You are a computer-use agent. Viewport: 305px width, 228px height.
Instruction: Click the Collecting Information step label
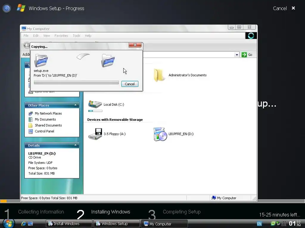point(41,212)
